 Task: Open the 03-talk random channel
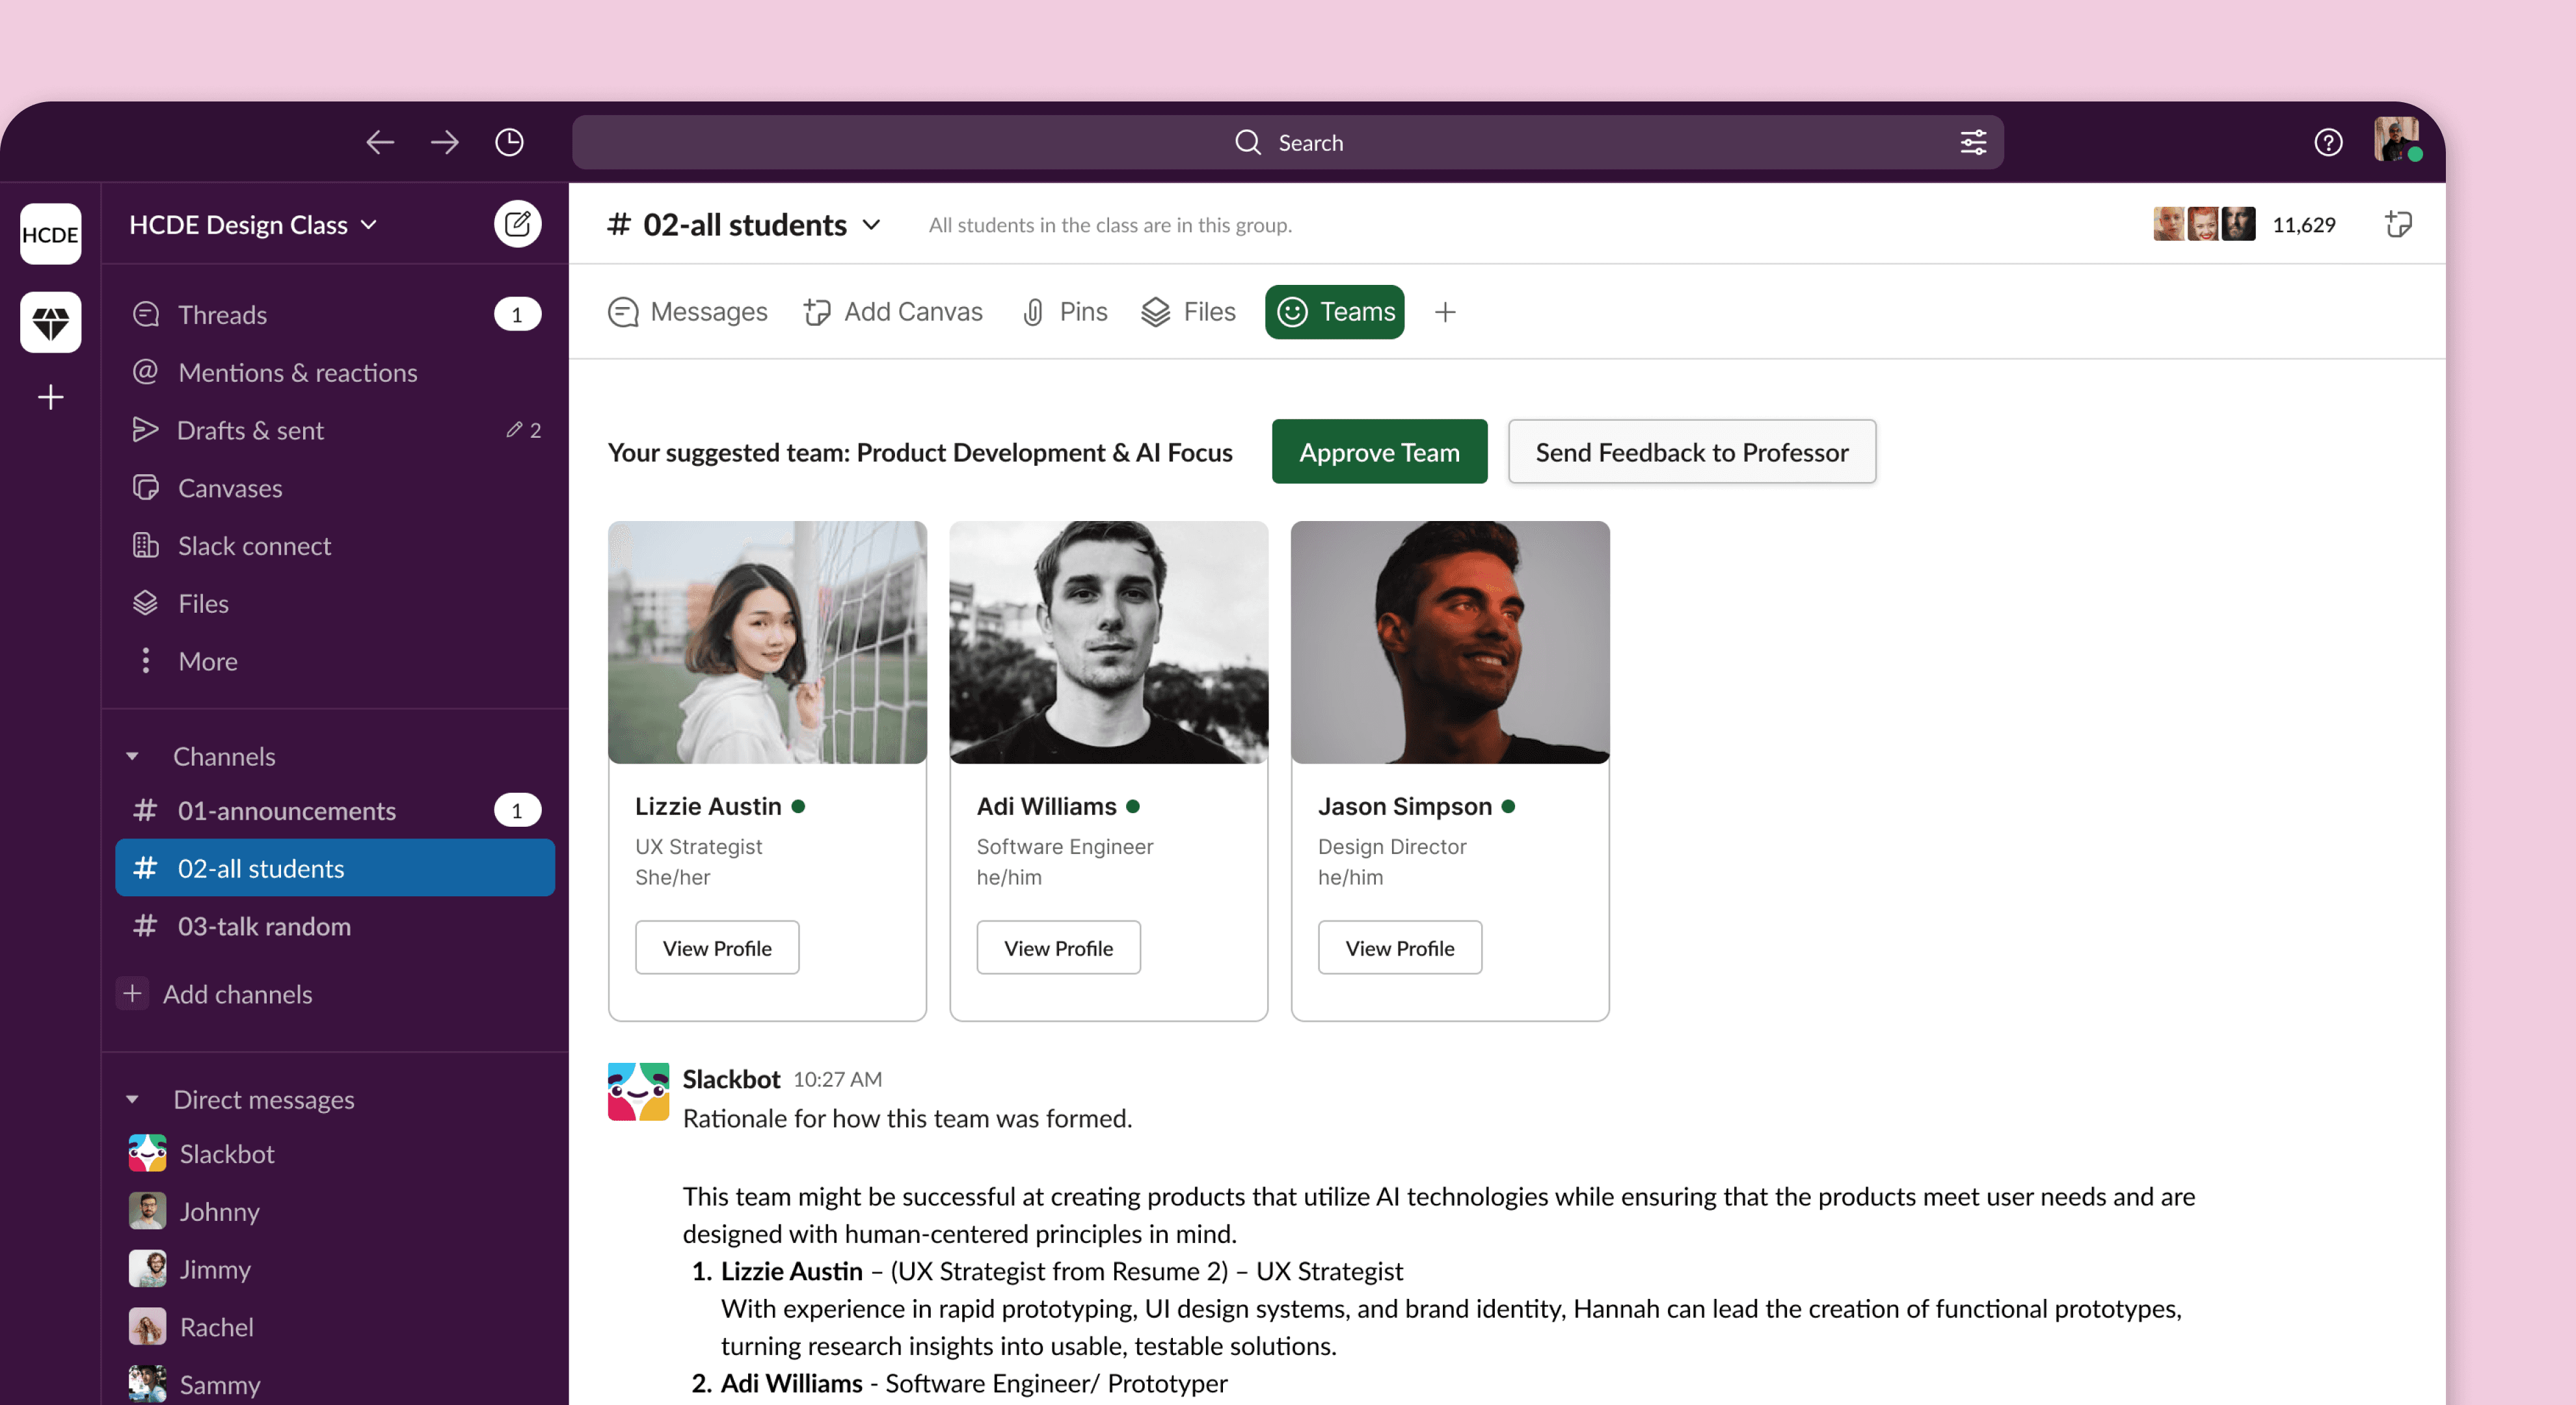(x=264, y=926)
